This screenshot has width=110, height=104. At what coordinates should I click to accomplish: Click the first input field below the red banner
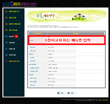62,47
